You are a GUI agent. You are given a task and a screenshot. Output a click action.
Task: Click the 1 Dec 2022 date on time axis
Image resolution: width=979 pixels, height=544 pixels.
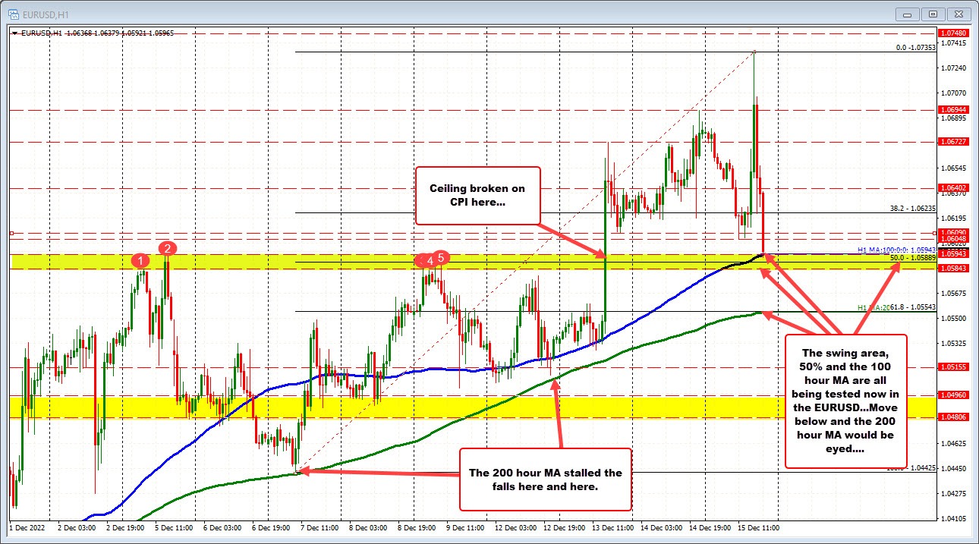pyautogui.click(x=27, y=527)
